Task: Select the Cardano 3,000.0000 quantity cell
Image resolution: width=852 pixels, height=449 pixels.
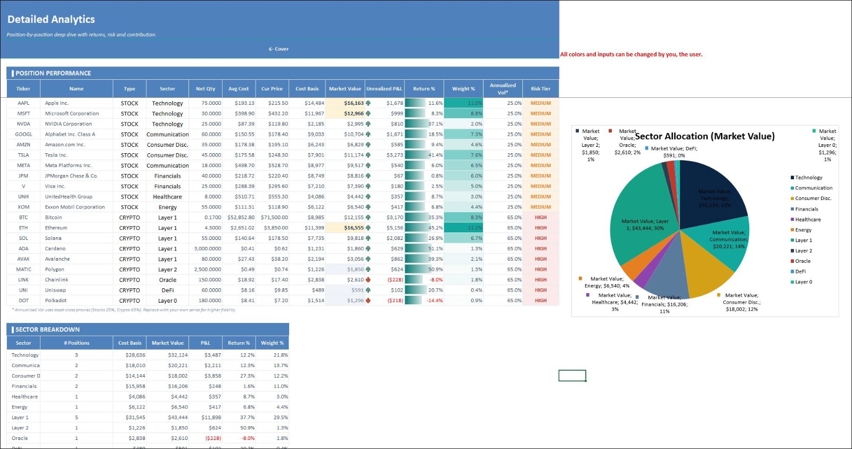Action: click(x=204, y=248)
